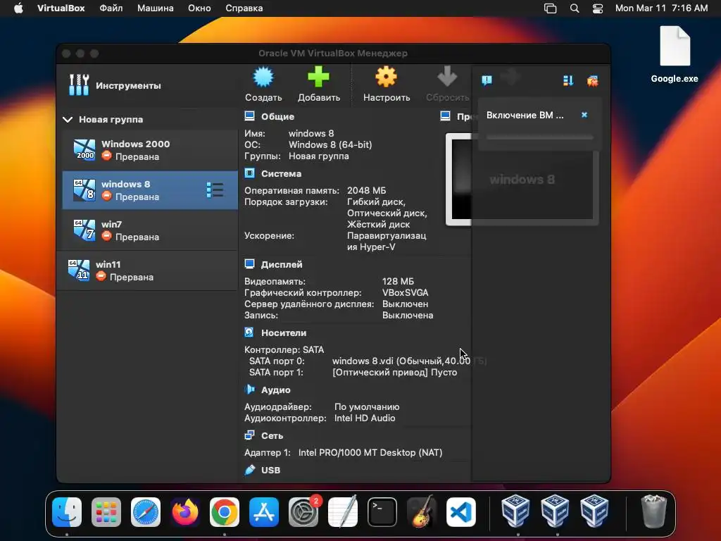Click the Сеть network icon
This screenshot has width=721, height=541.
(x=249, y=435)
